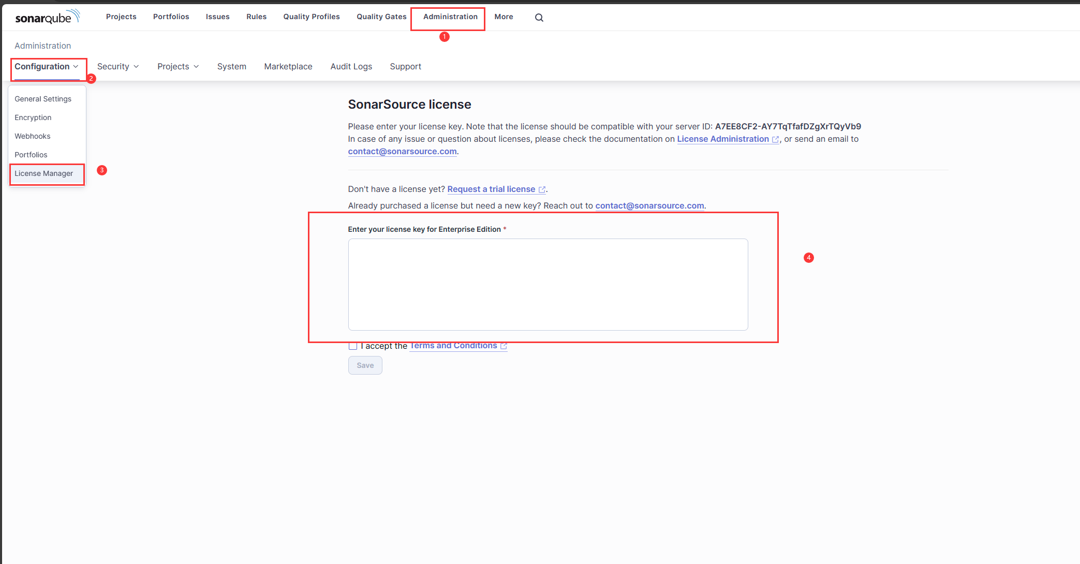Screen dimensions: 1080x564
Task: Open the License Administration documentation link
Action: coord(722,139)
